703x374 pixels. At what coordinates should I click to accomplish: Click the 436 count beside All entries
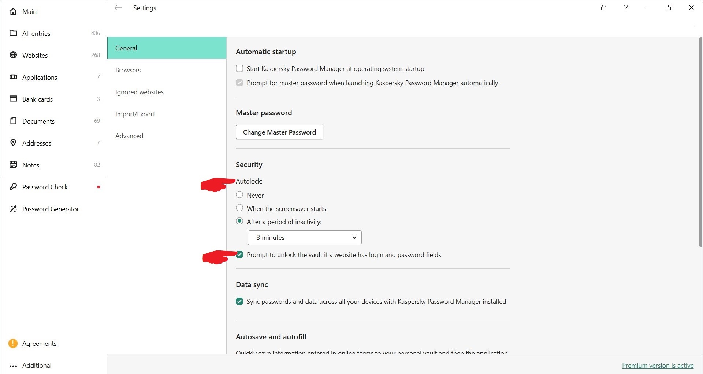click(96, 33)
